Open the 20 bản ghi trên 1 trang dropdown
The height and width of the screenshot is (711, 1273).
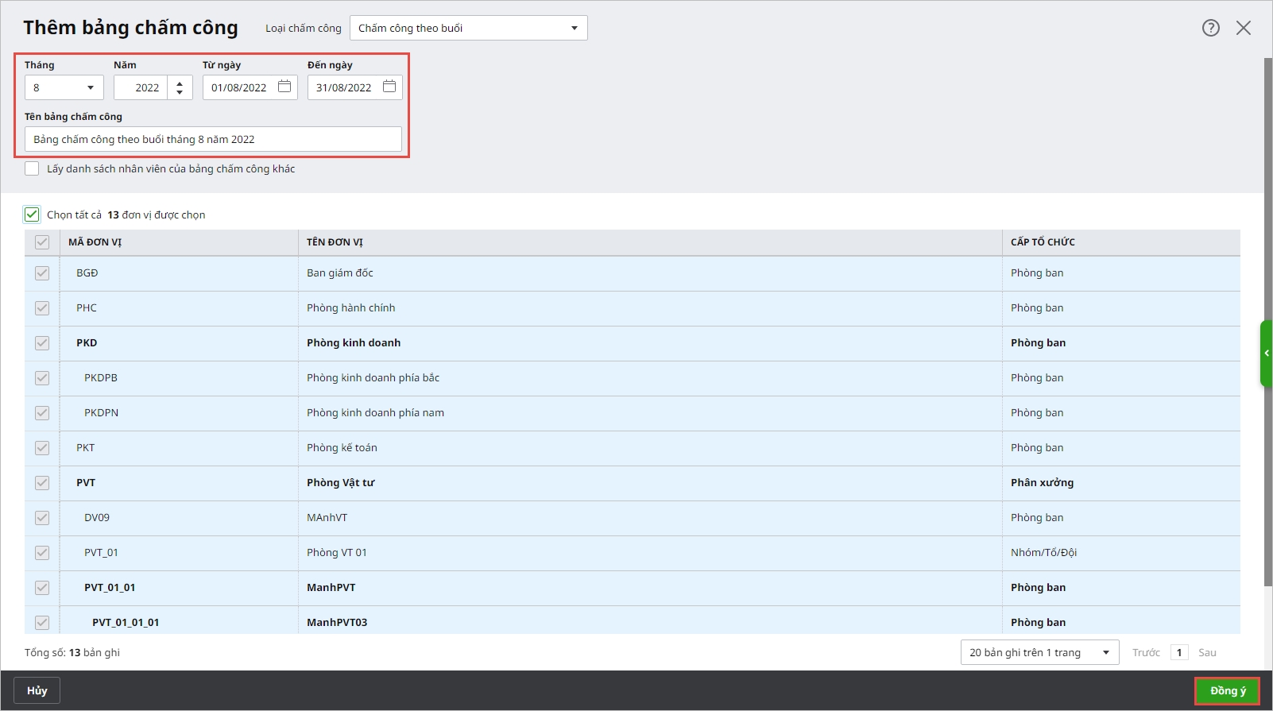click(x=1039, y=652)
